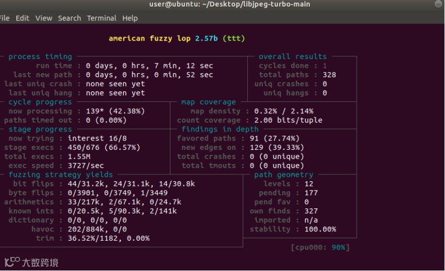Click pending value '177'
Screen dimensions: 445x271
coord(311,193)
